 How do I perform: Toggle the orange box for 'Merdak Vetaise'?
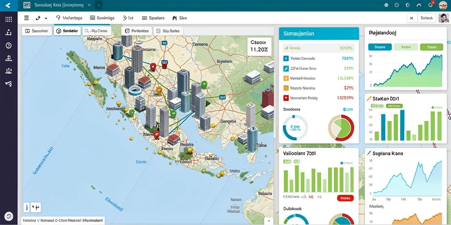285,78
